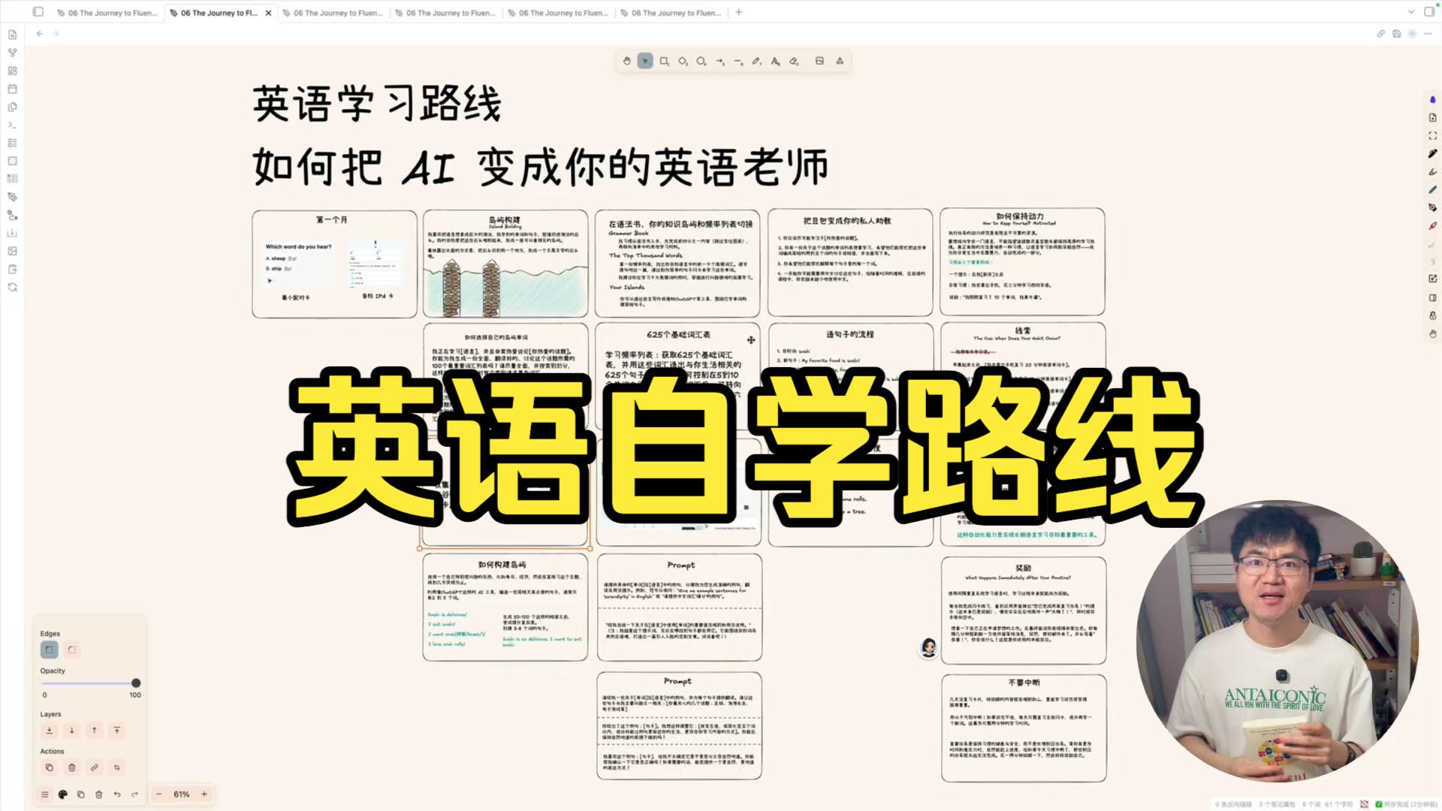This screenshot has height=811, width=1442.
Task: Select the blue pen preset
Action: (1432, 190)
